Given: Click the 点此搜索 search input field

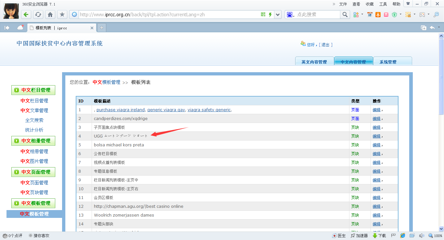Looking at the screenshot, I should click(317, 15).
